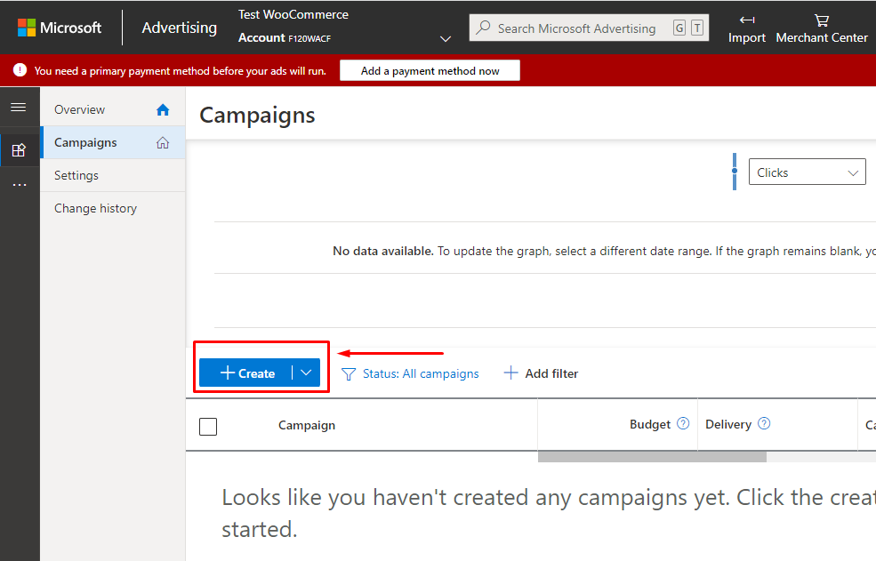
Task: Click Add a payment method now
Action: pos(430,70)
